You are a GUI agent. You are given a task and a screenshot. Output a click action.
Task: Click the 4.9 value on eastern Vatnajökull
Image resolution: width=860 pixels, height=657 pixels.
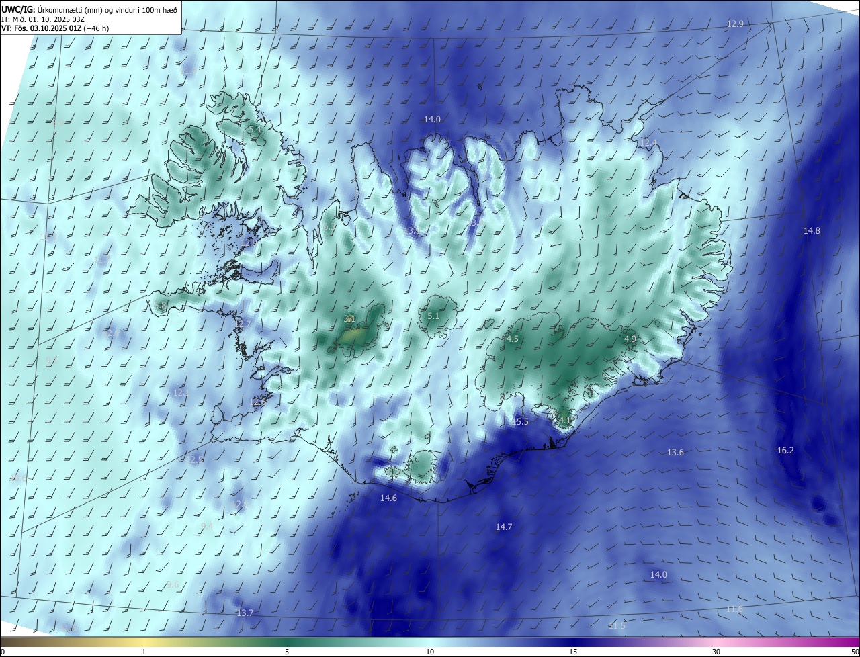(x=630, y=339)
